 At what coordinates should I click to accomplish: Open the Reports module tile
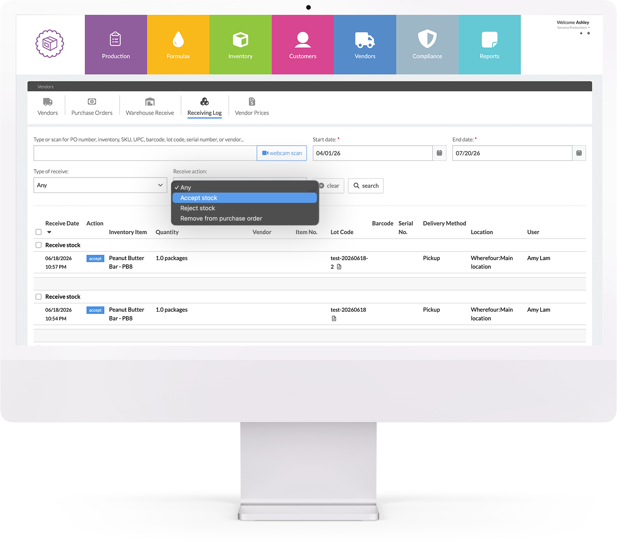coord(489,44)
